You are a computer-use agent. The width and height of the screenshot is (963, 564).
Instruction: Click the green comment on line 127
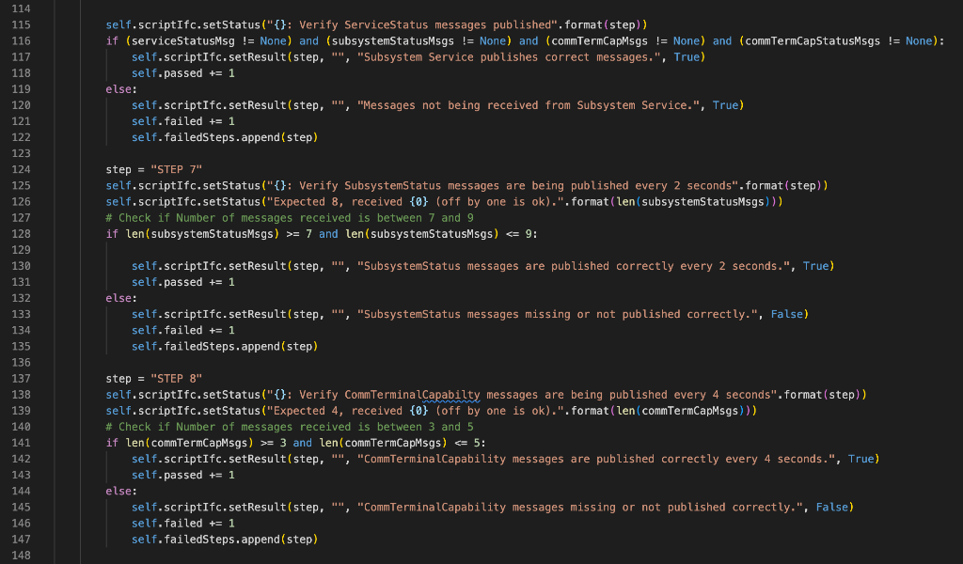point(282,217)
